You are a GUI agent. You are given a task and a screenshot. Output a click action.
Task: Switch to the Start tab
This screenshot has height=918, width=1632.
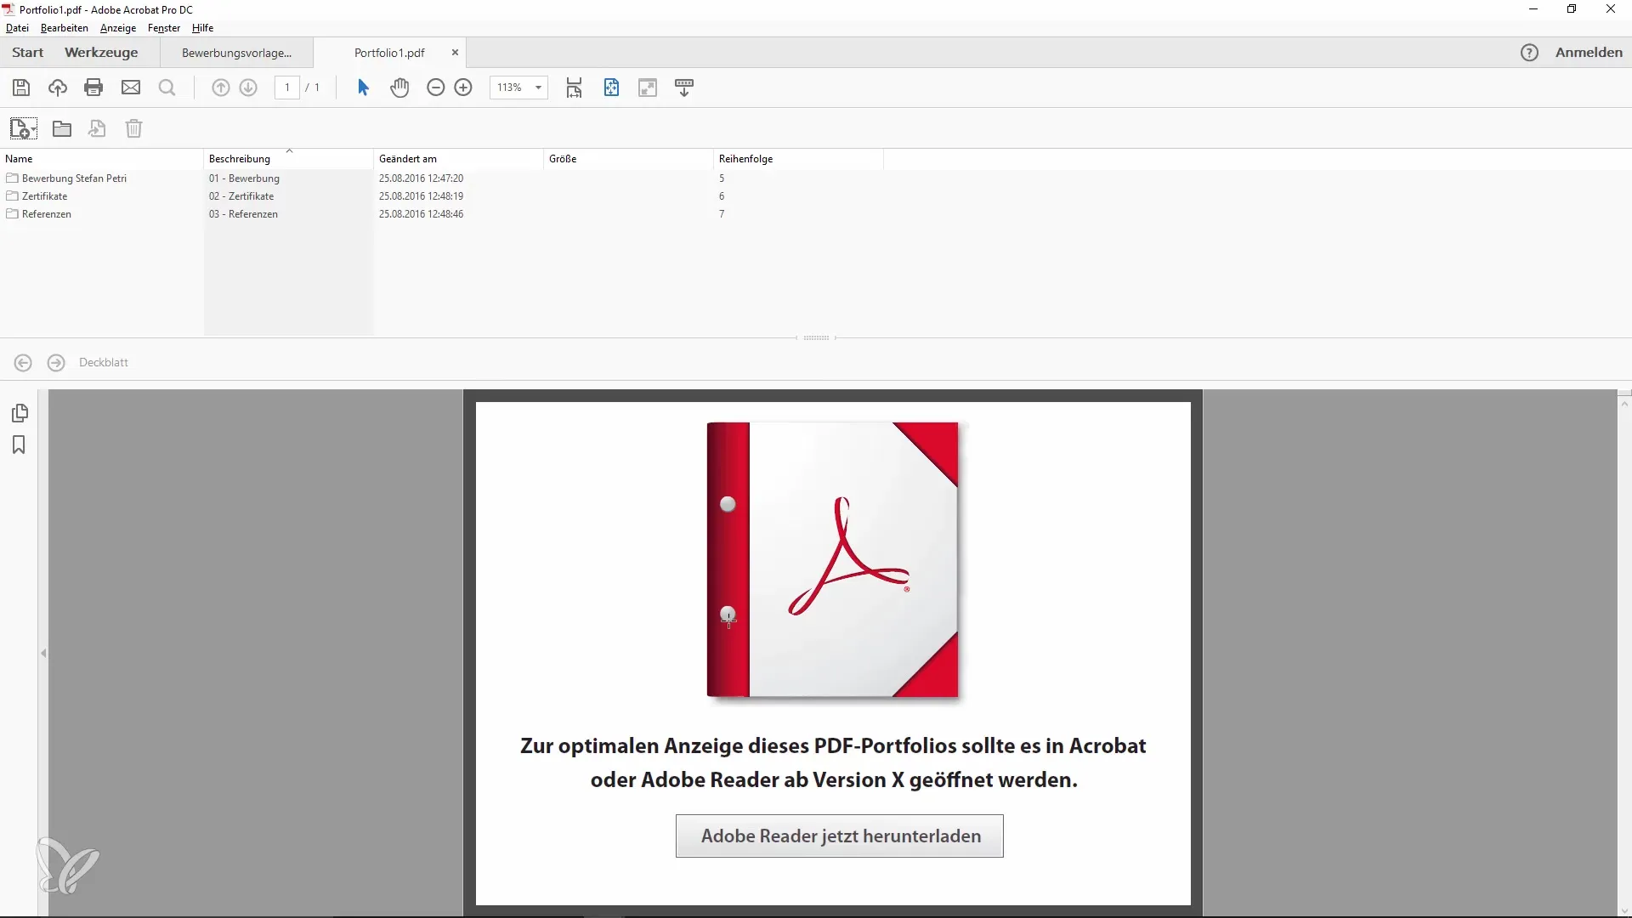pos(28,53)
